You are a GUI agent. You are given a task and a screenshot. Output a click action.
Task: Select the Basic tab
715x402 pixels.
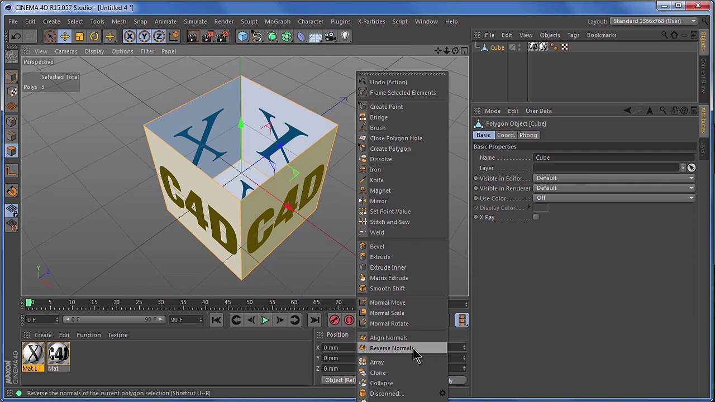click(x=483, y=135)
